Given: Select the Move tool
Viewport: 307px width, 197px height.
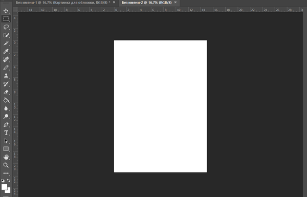Looking at the screenshot, I should pos(6,11).
